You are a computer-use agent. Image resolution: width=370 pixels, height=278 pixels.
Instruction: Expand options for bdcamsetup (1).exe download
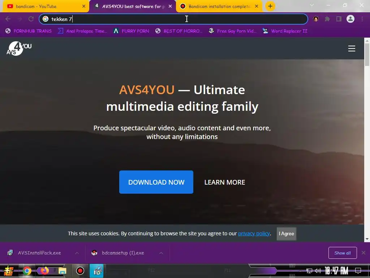tap(161, 253)
